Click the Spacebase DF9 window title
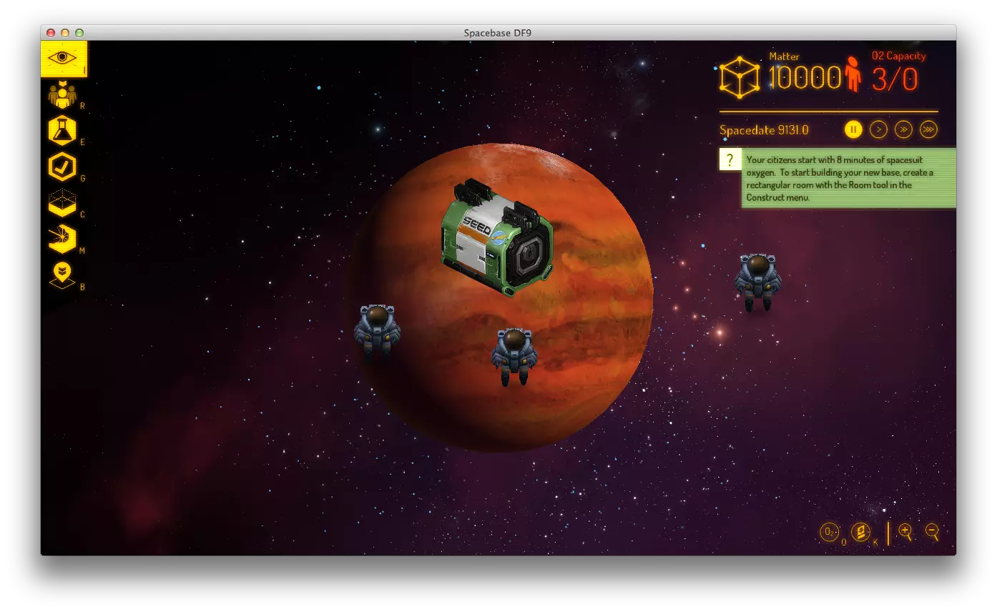This screenshot has width=997, height=612. click(x=498, y=33)
